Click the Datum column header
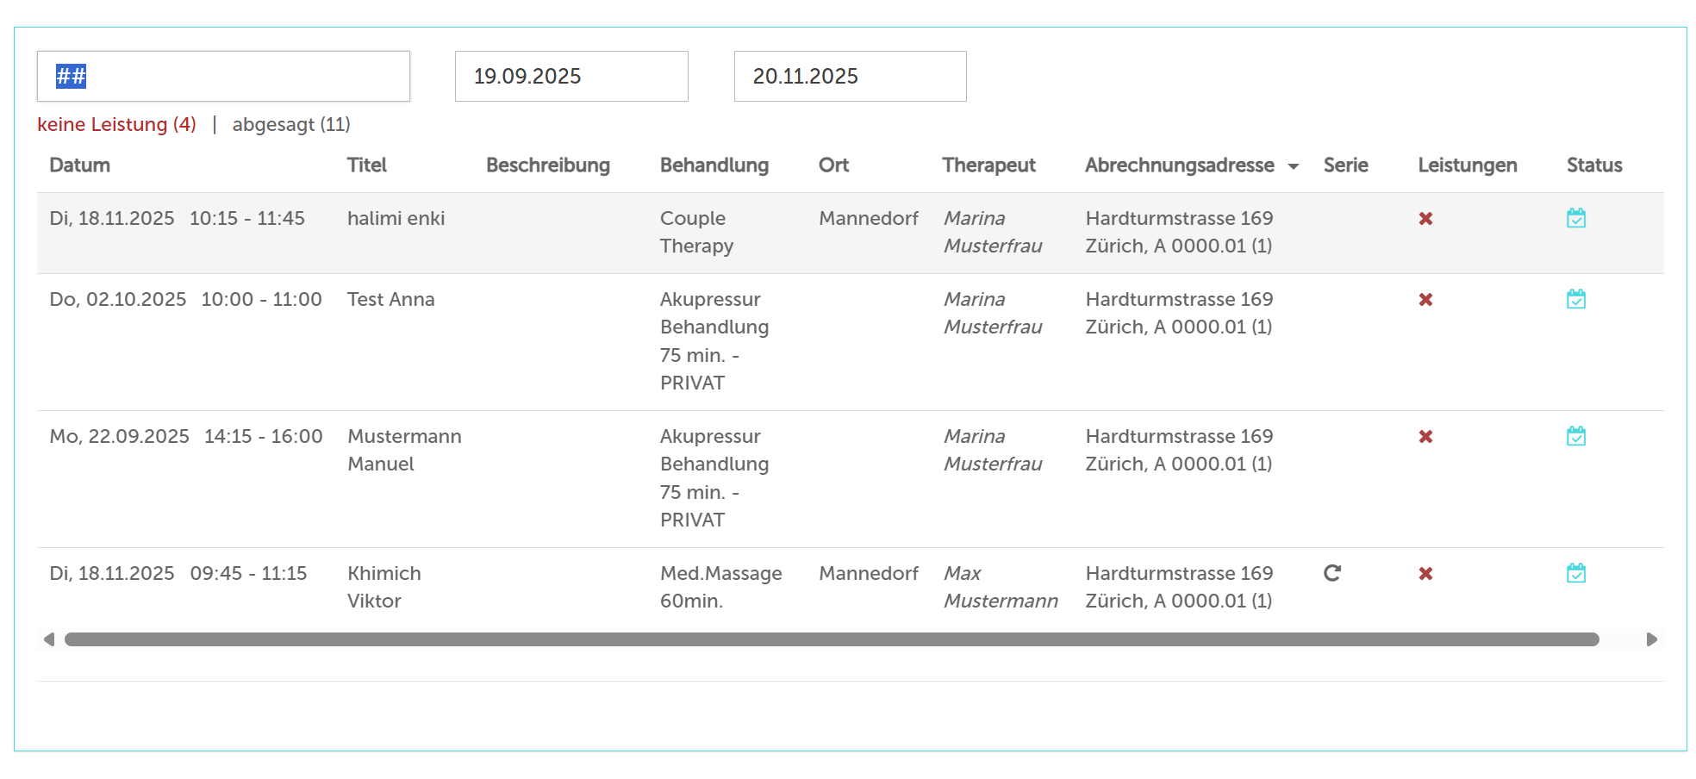Viewport: 1696px width, 779px height. click(80, 165)
